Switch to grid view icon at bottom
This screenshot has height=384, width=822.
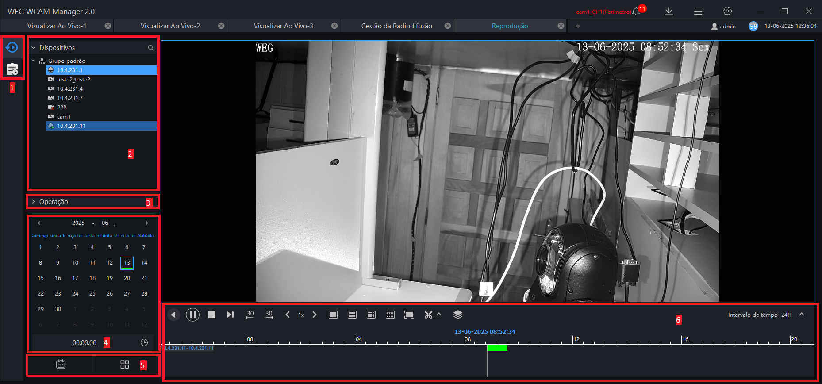(125, 364)
